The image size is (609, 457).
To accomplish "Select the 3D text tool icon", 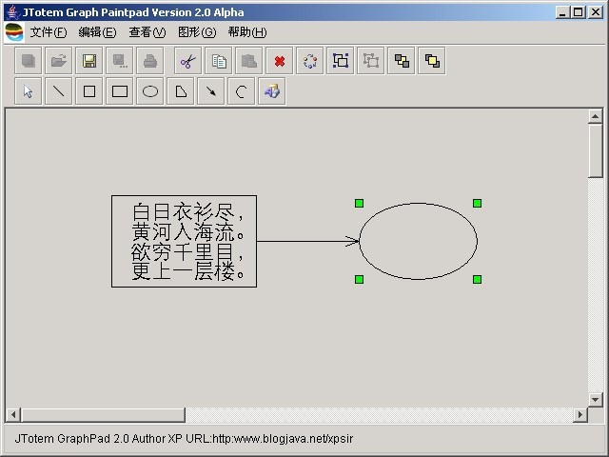I will [272, 91].
